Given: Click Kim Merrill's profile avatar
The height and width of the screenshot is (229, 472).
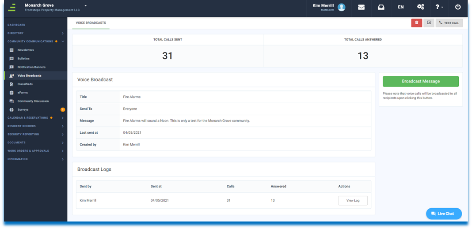Looking at the screenshot, I should coord(341,7).
